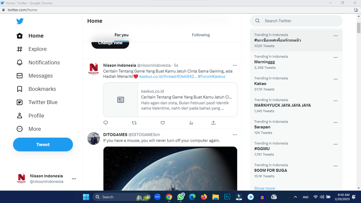View analytics for Nisson Indonesia tweet
The width and height of the screenshot is (361, 203).
coord(191,123)
